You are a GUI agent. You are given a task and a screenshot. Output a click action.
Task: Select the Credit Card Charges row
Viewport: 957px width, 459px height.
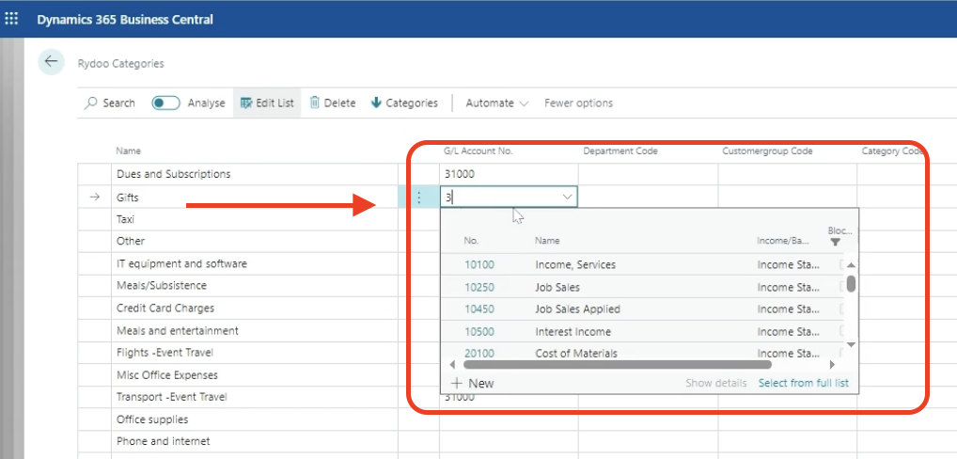pos(165,308)
